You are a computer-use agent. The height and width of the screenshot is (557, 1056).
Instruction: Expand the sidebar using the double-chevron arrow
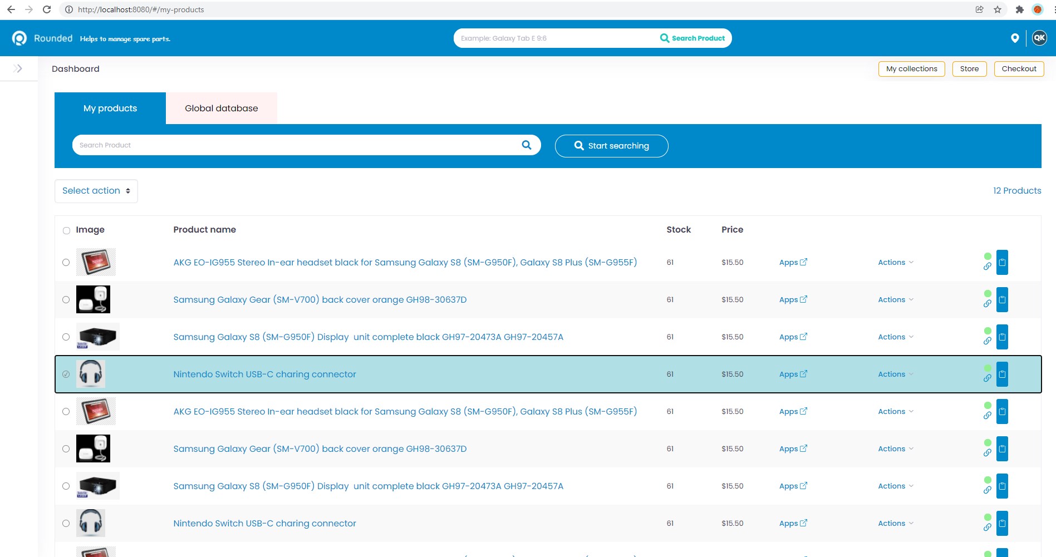[17, 68]
